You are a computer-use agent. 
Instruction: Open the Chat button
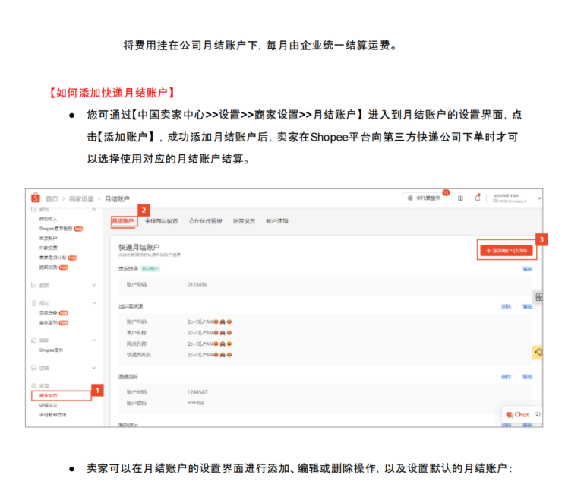coord(517,415)
